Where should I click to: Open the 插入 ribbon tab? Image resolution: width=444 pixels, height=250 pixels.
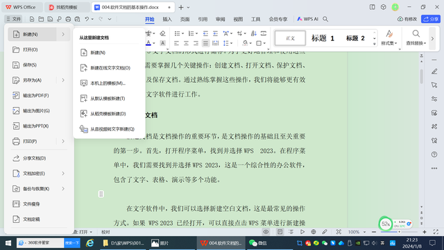pyautogui.click(x=167, y=19)
